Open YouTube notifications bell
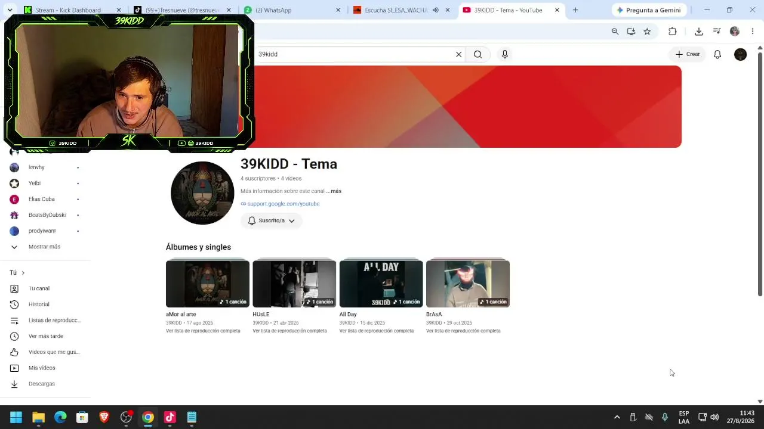Viewport: 764px width, 429px height. coord(717,54)
